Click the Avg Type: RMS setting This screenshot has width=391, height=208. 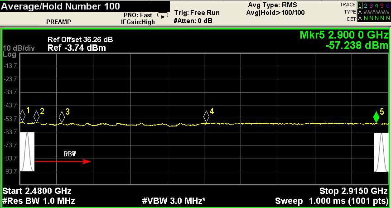pyautogui.click(x=273, y=5)
